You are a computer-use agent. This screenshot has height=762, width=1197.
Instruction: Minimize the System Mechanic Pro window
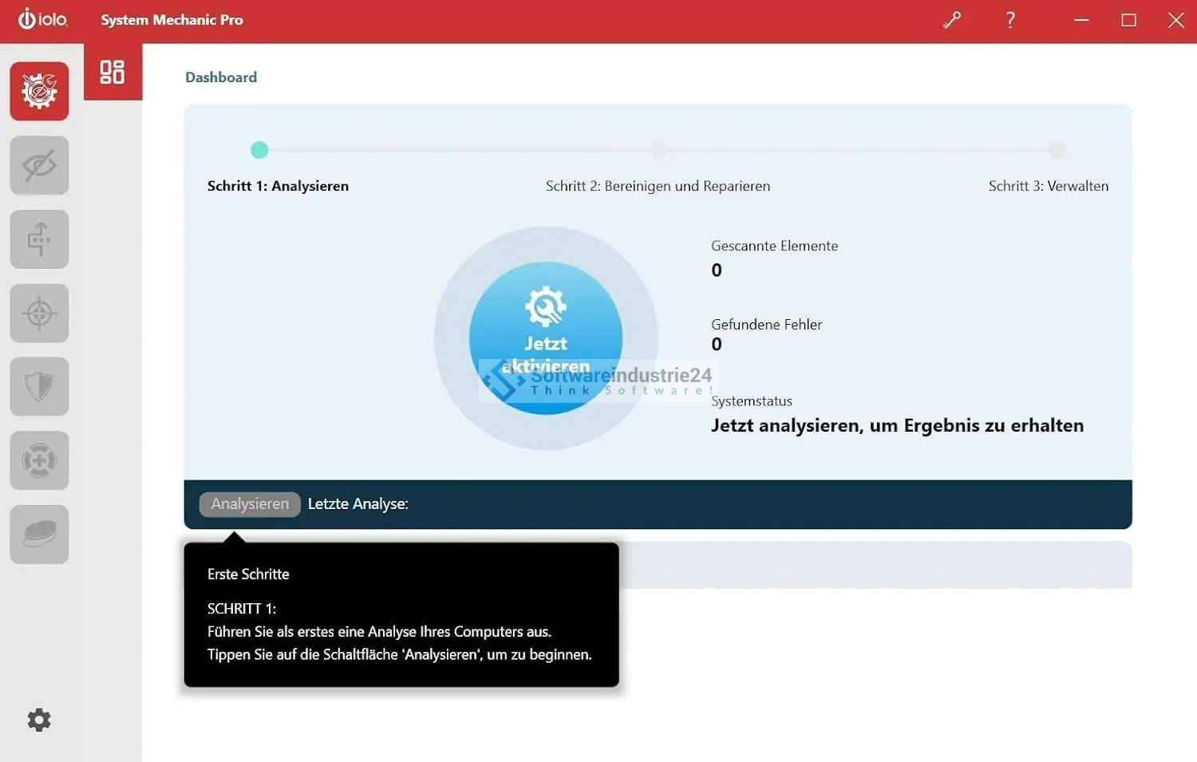pos(1081,20)
